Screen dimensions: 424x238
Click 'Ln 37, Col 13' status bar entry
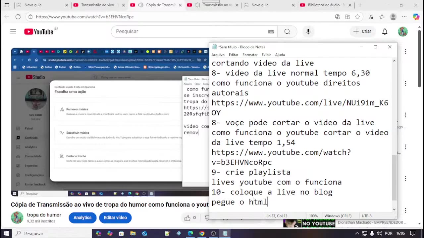277,216
